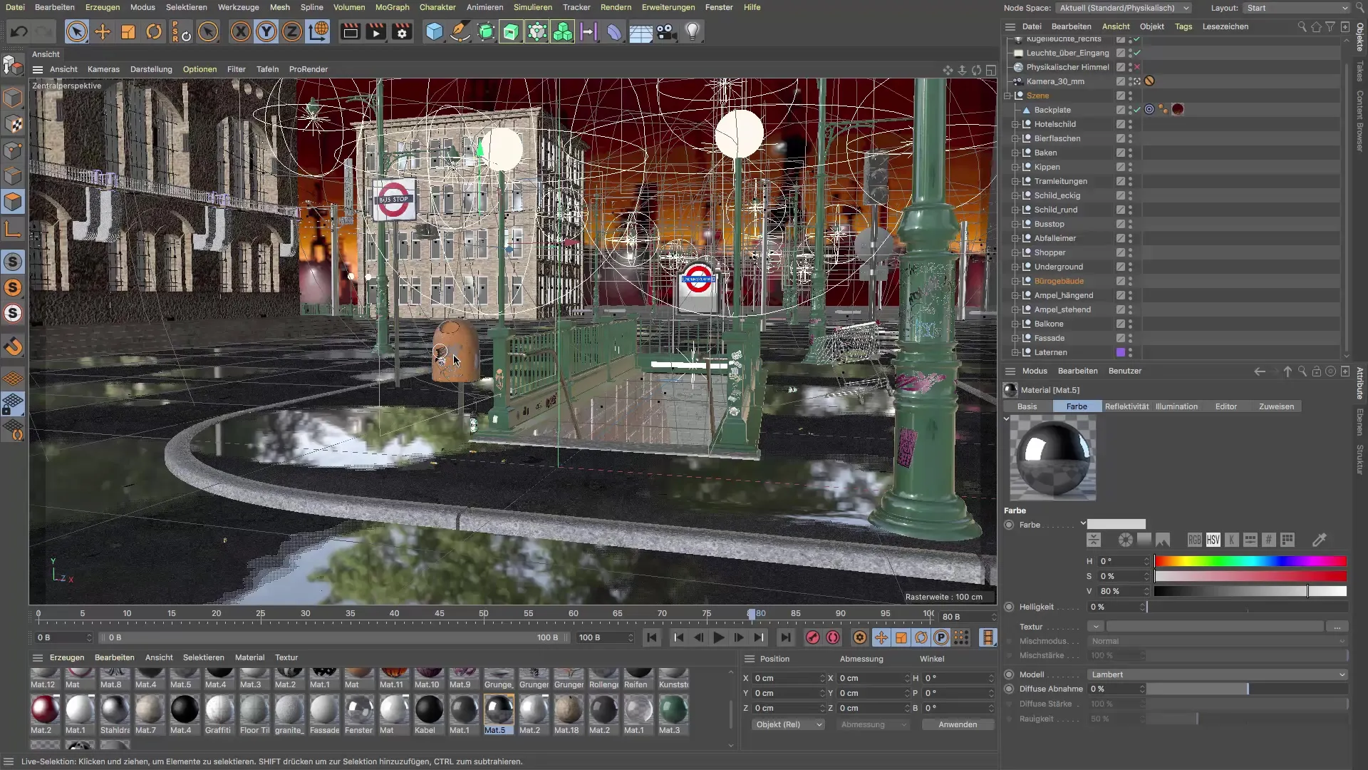The width and height of the screenshot is (1368, 770).
Task: Open the color wheel mode icon
Action: pyautogui.click(x=1125, y=540)
